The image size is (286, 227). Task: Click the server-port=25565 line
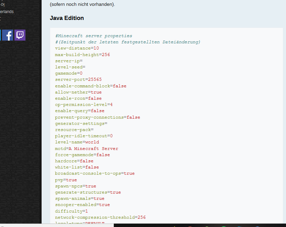pyautogui.click(x=78, y=79)
